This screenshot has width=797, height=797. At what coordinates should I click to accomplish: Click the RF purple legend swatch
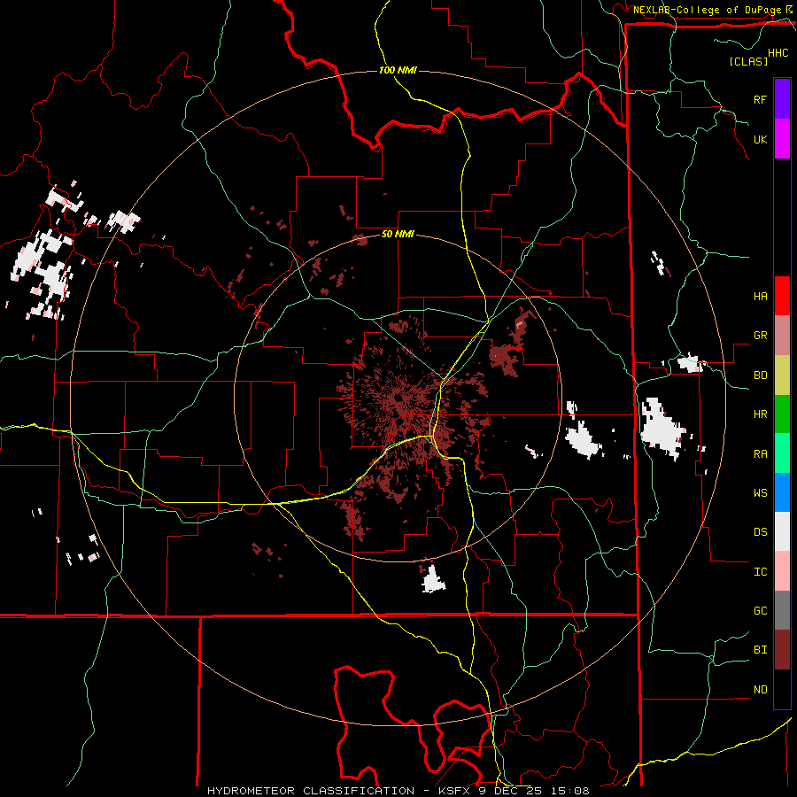click(x=782, y=99)
